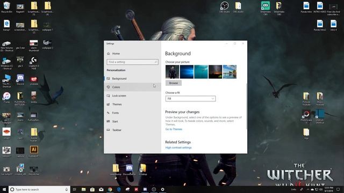Open Task View on taskbar
The height and width of the screenshot is (193, 344).
(75, 189)
